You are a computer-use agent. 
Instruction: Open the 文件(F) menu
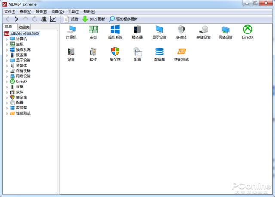click(10, 12)
